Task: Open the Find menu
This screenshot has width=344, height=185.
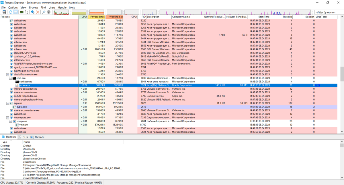Action: [x=43, y=7]
